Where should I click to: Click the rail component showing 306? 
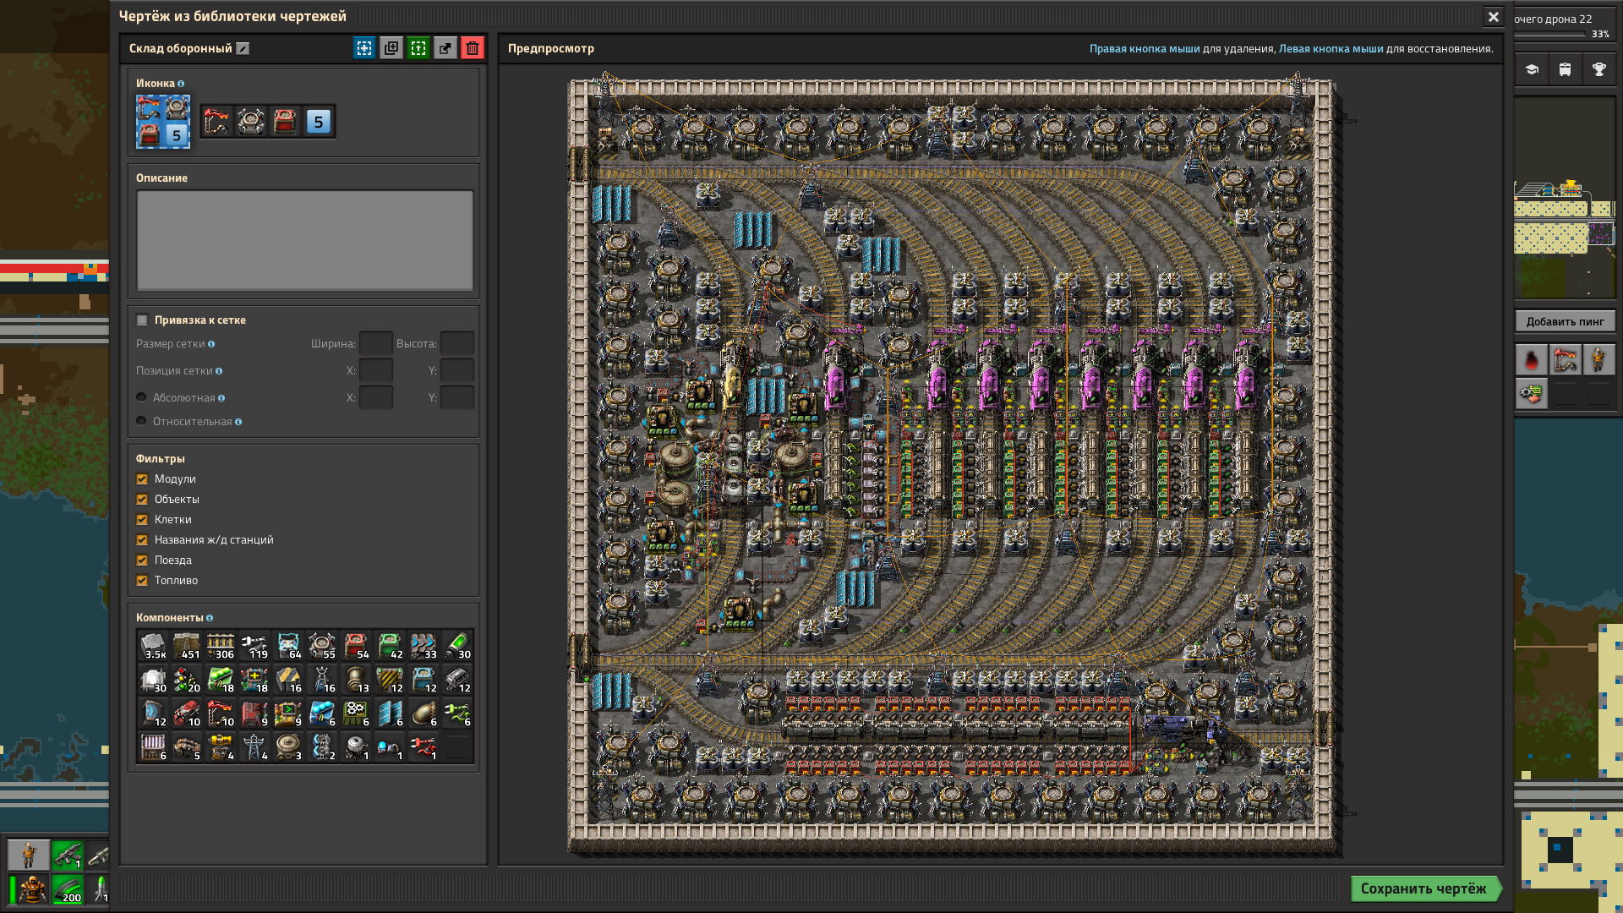(x=221, y=646)
